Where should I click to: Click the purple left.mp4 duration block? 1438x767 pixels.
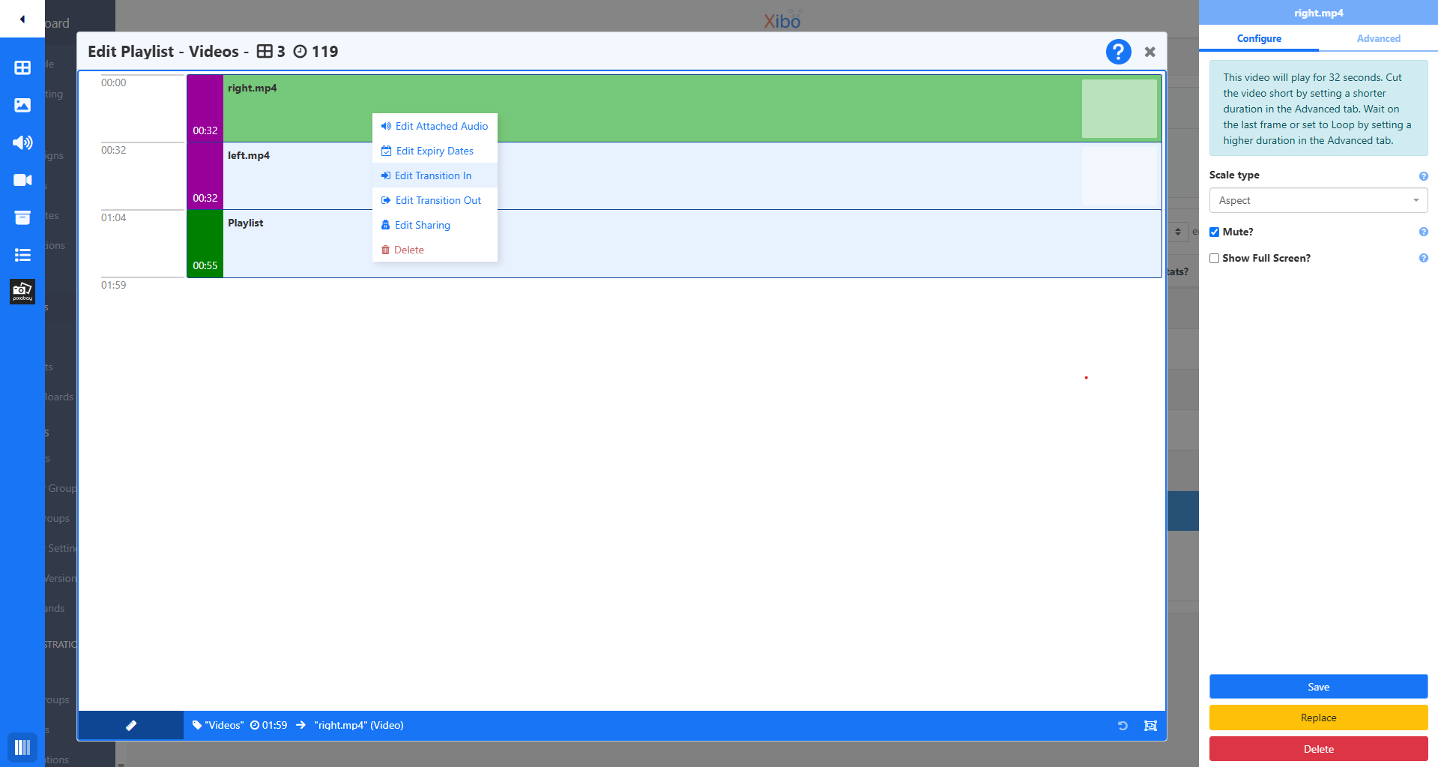(205, 176)
